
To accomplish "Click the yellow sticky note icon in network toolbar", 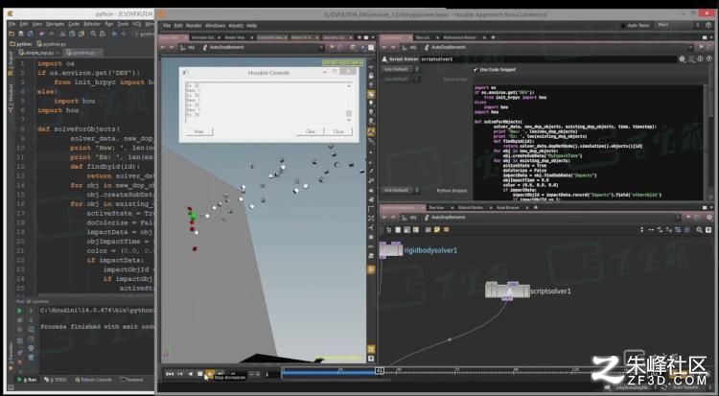I will 436,229.
